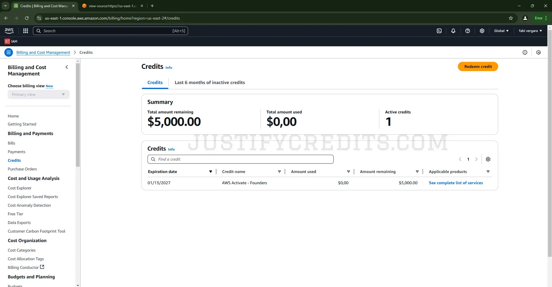
Task: Open Free Tier in the sidebar
Action: point(16,214)
